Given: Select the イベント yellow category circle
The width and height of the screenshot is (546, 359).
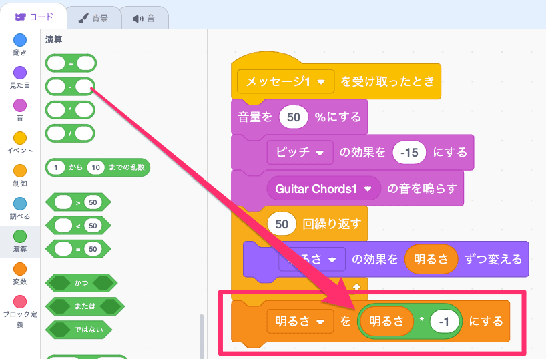Looking at the screenshot, I should click(20, 138).
